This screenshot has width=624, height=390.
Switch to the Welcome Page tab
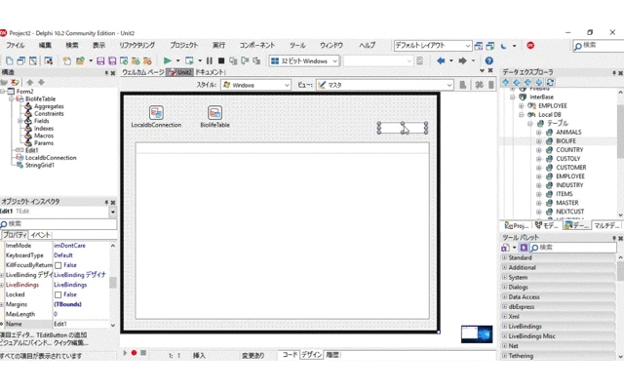(x=143, y=72)
